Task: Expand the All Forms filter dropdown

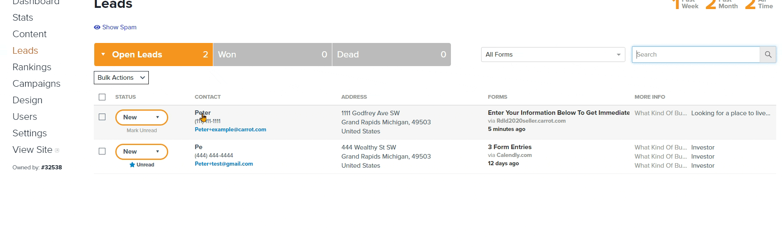Action: click(553, 55)
